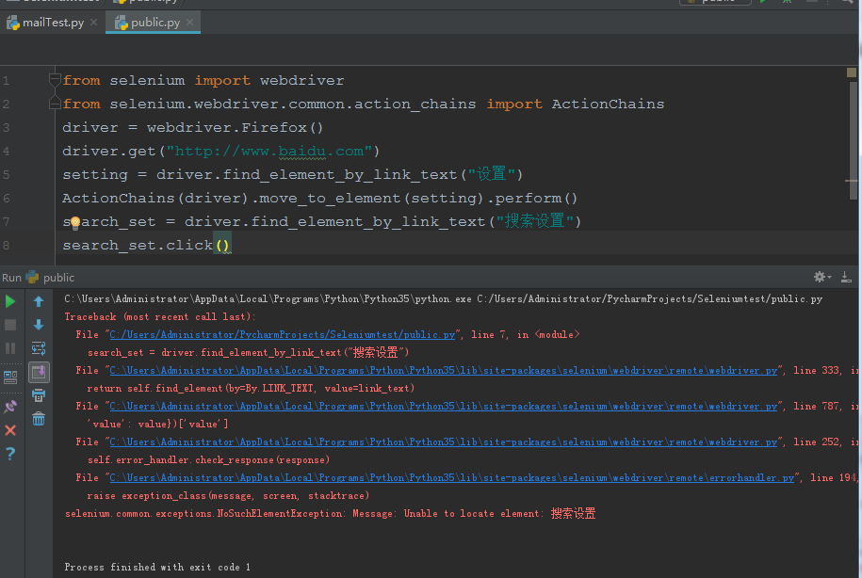This screenshot has width=862, height=578.
Task: Click line number 8 in the gutter
Action: 6,245
